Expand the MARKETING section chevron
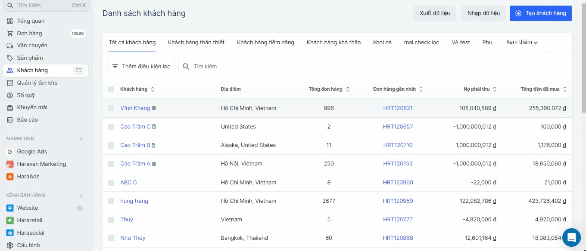The height and width of the screenshot is (251, 586). [x=81, y=139]
